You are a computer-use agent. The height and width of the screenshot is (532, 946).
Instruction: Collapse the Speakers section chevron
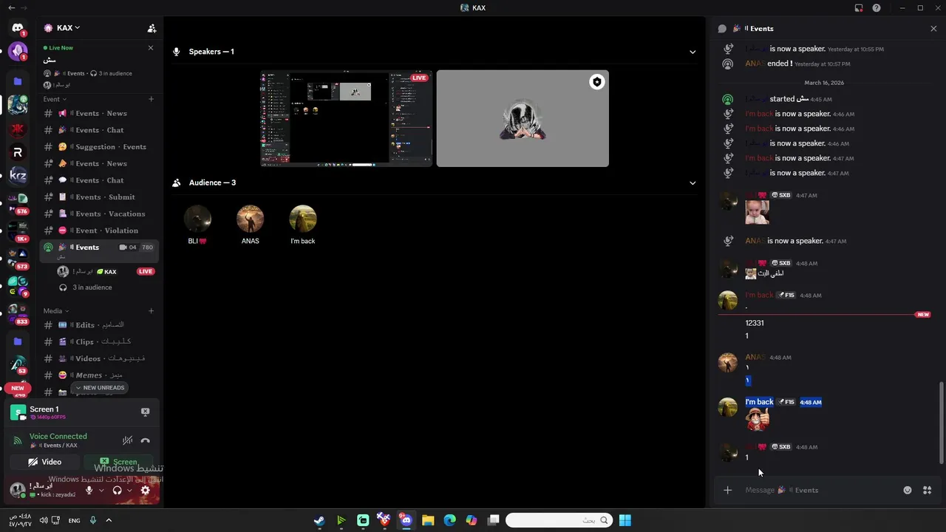point(693,52)
